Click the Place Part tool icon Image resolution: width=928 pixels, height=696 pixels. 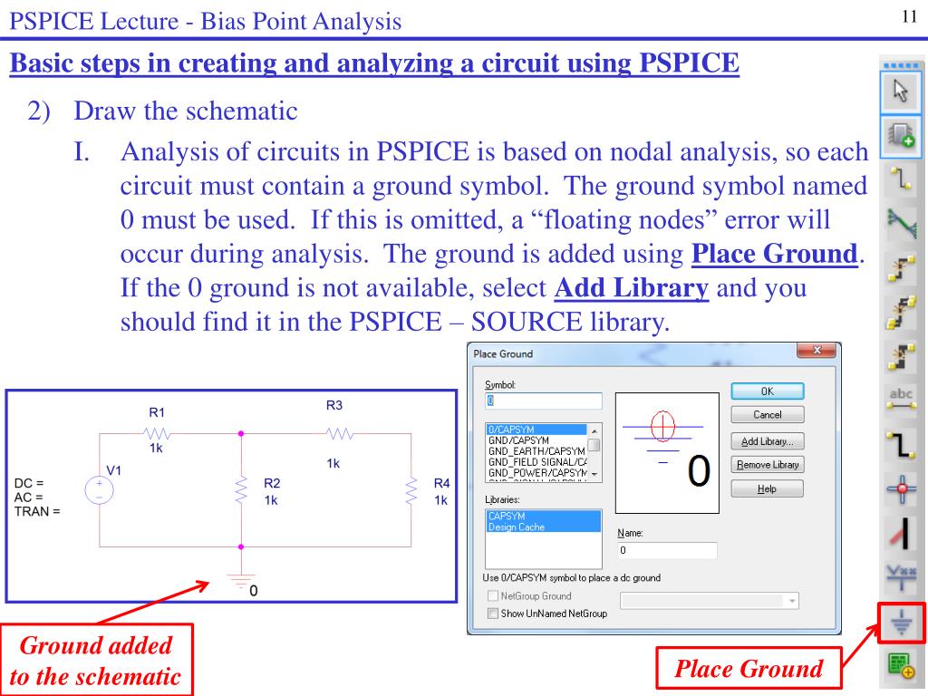(x=901, y=136)
